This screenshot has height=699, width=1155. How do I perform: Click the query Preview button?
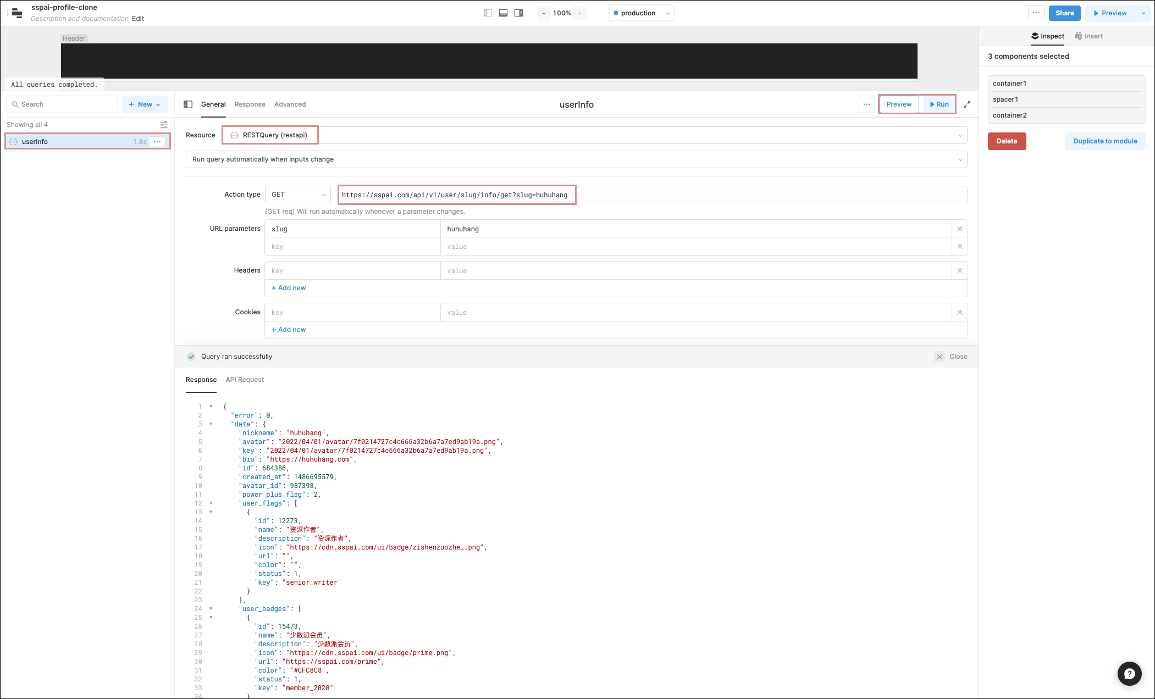point(899,104)
